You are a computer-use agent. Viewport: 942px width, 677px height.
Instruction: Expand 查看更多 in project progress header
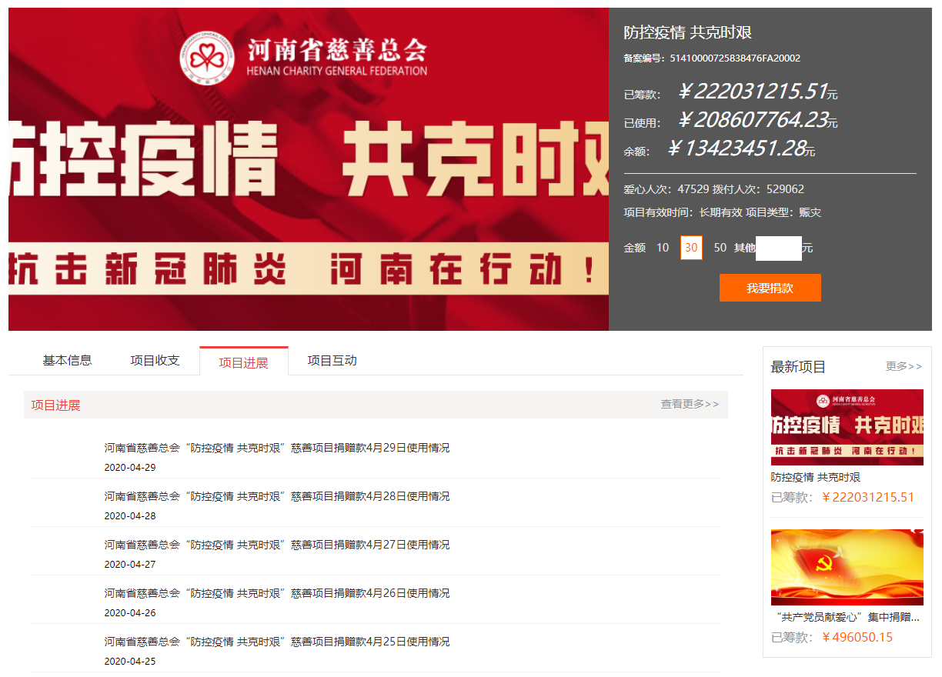coord(690,404)
